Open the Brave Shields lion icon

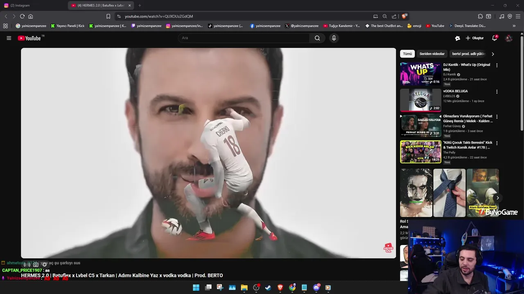(x=404, y=16)
